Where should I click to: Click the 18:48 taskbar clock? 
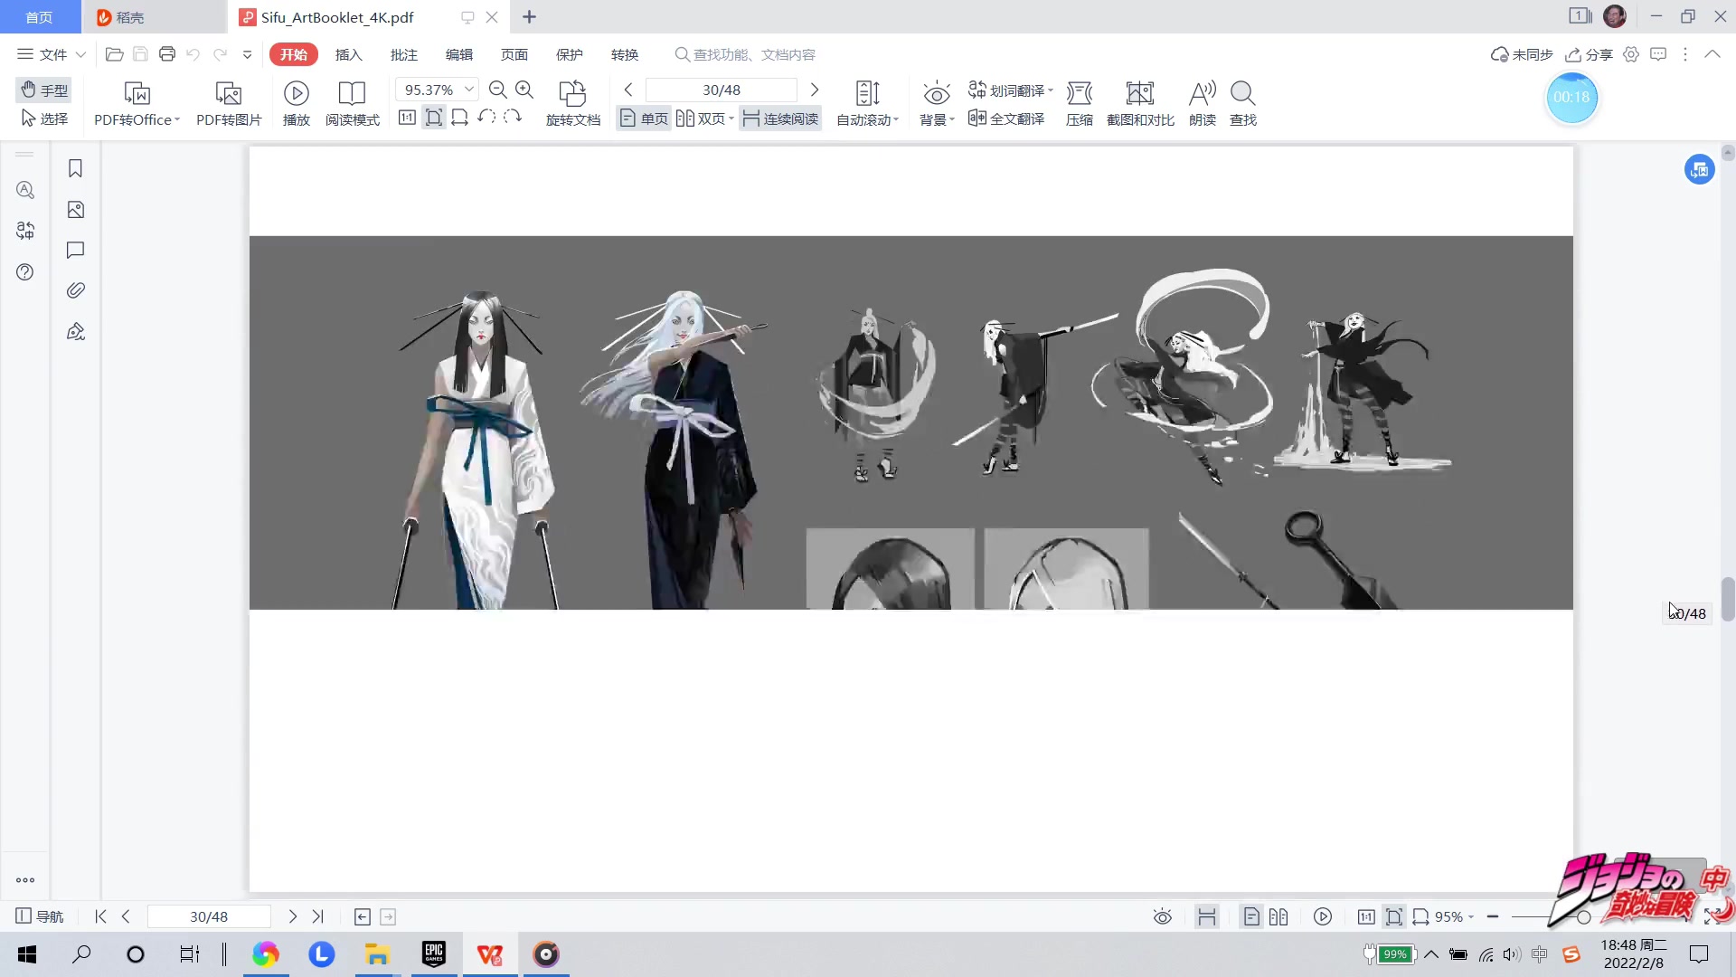(x=1633, y=954)
